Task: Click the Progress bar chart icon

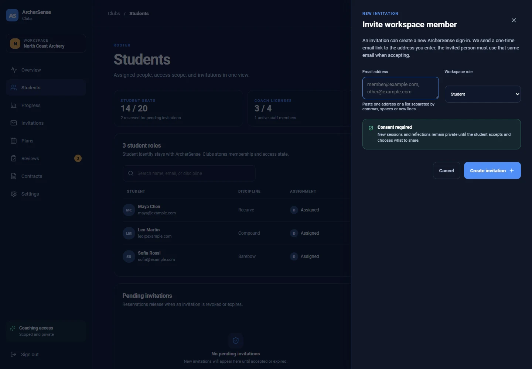Action: 14,105
